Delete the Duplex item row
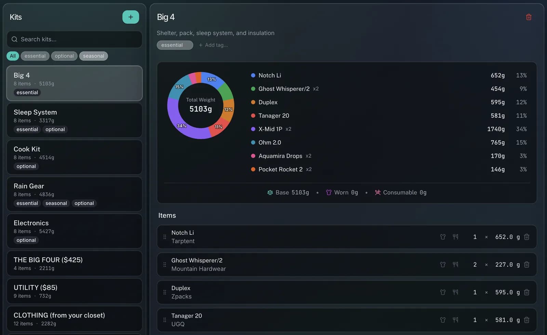Screen dimensions: 547x335 click(x=526, y=292)
